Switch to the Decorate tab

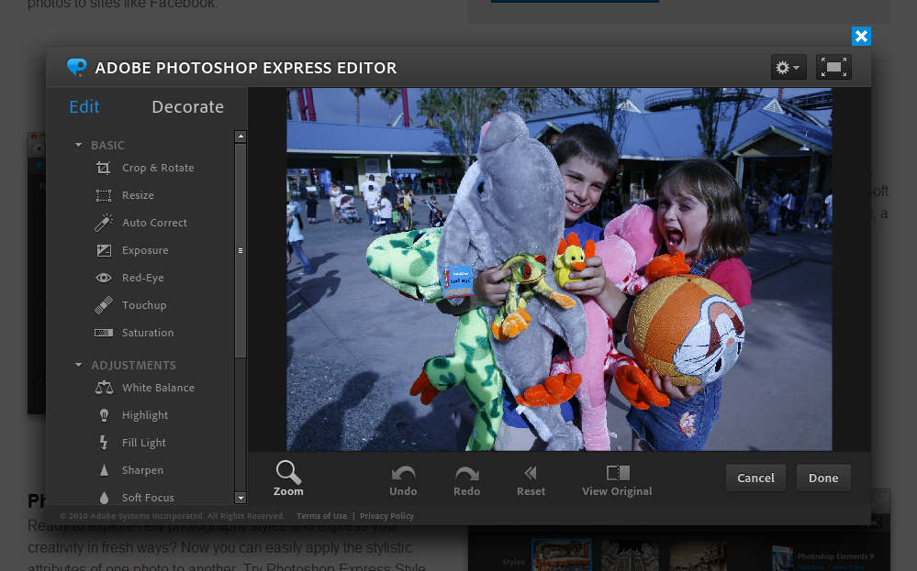click(187, 107)
